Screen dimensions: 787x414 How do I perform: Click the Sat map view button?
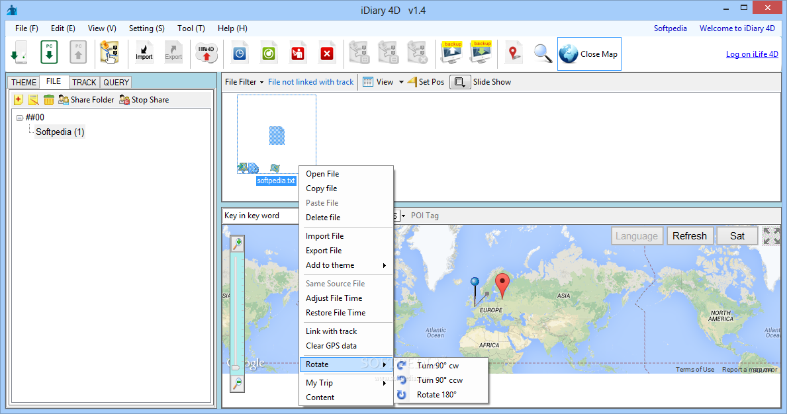tap(737, 236)
